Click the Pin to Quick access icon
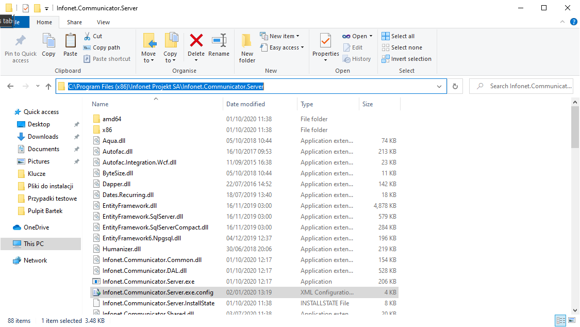This screenshot has height=327, width=580. point(20,40)
